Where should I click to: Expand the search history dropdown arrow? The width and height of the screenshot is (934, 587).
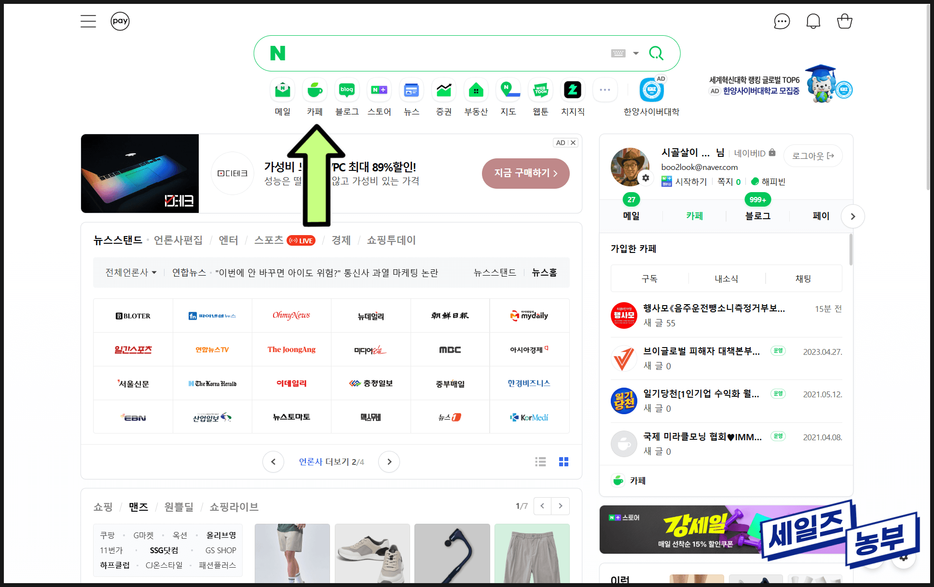(636, 53)
